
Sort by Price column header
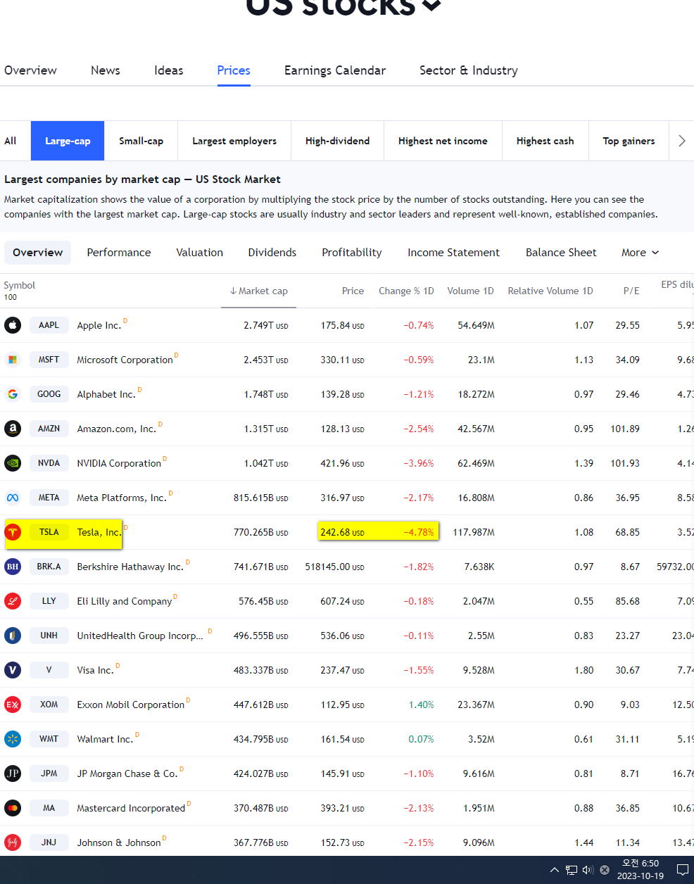coord(353,291)
